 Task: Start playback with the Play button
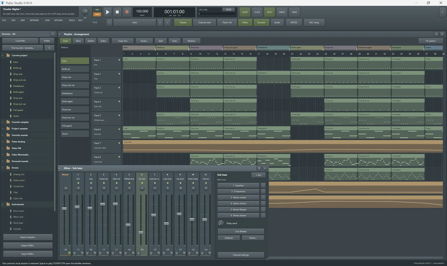(108, 12)
